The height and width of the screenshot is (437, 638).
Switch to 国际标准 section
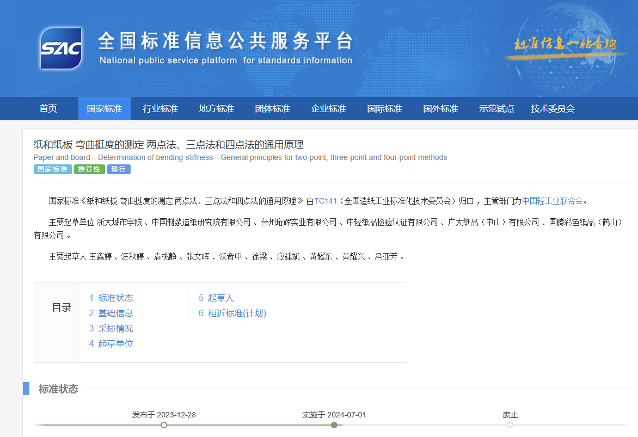(x=384, y=108)
